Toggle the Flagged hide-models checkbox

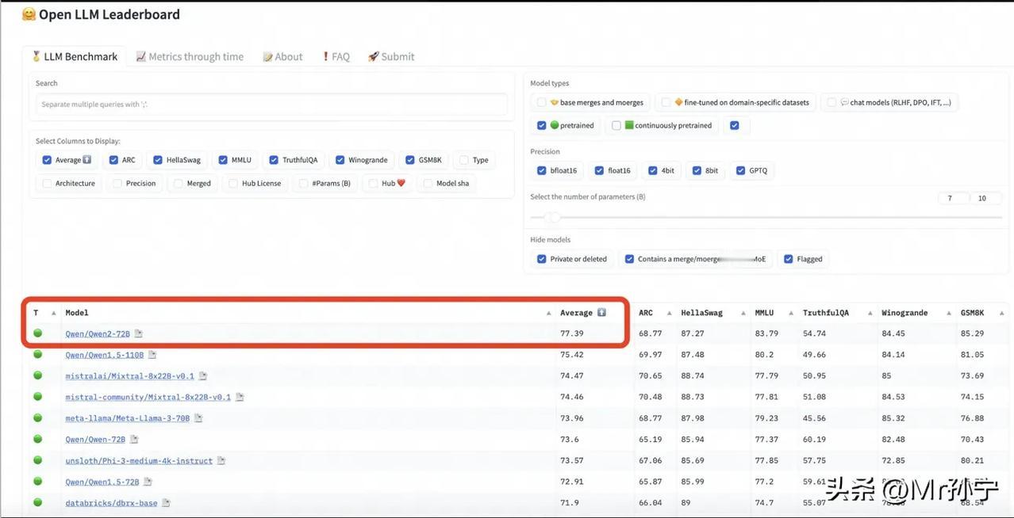pos(789,259)
